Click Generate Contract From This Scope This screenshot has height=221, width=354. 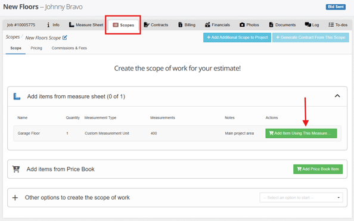click(310, 38)
